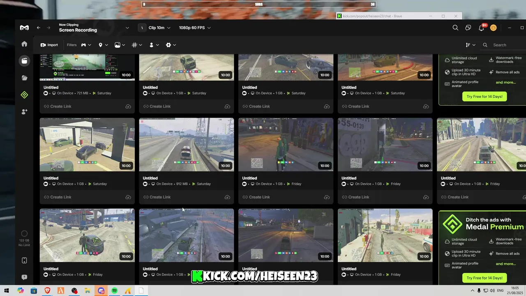Go back with the left arrow
The width and height of the screenshot is (526, 296).
tap(39, 28)
